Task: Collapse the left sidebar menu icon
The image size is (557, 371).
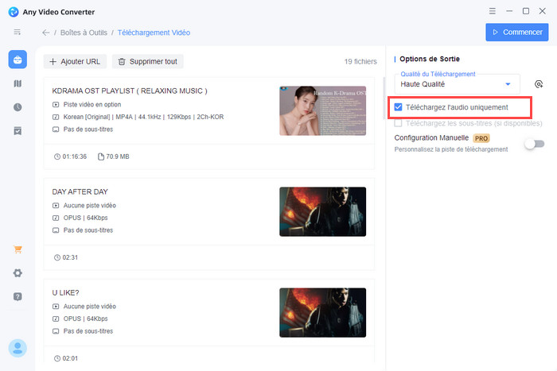Action: [x=18, y=32]
